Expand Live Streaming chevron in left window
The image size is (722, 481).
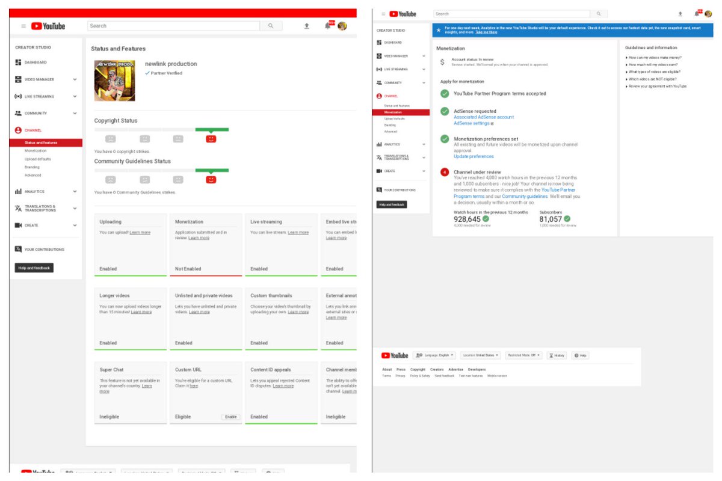[x=75, y=96]
